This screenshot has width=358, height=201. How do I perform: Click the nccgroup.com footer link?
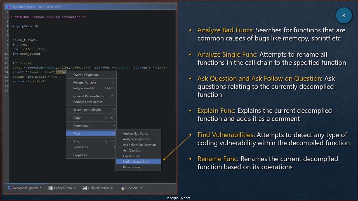pos(179,198)
